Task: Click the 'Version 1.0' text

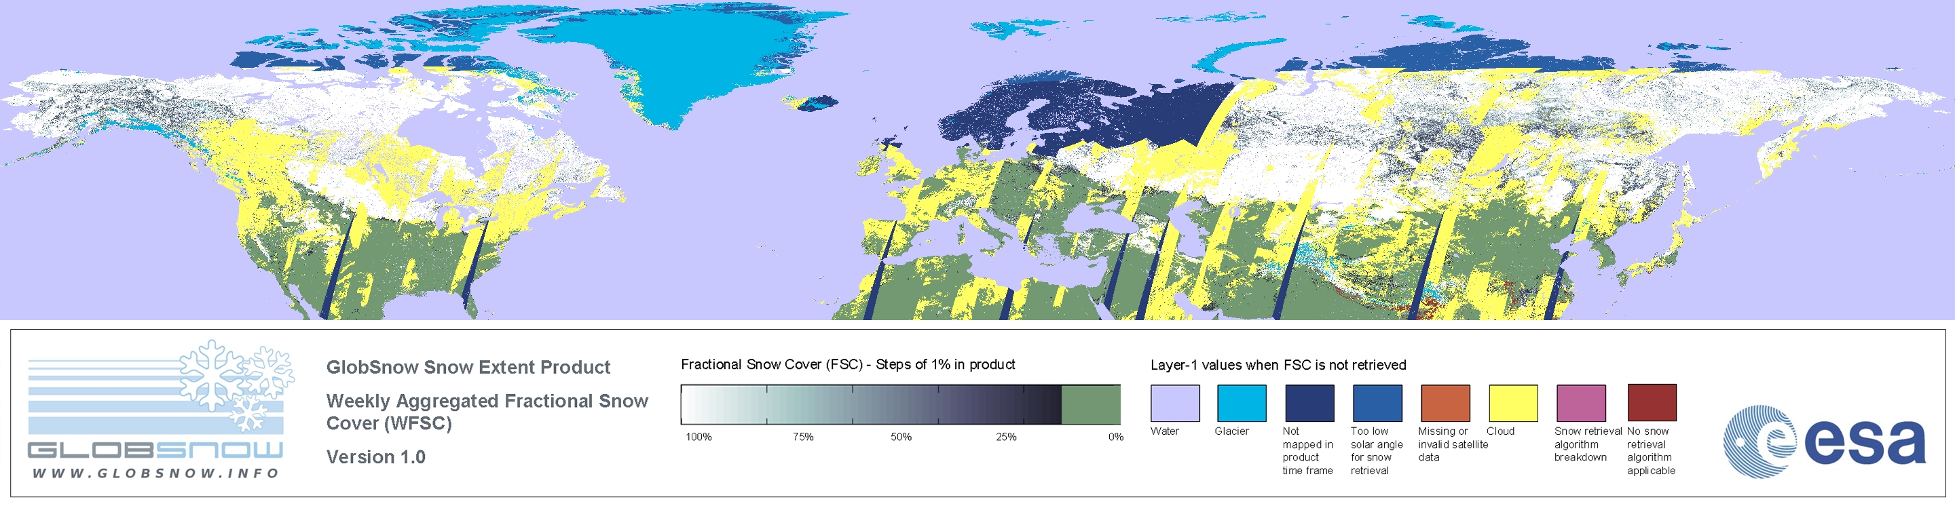Action: pyautogui.click(x=375, y=456)
